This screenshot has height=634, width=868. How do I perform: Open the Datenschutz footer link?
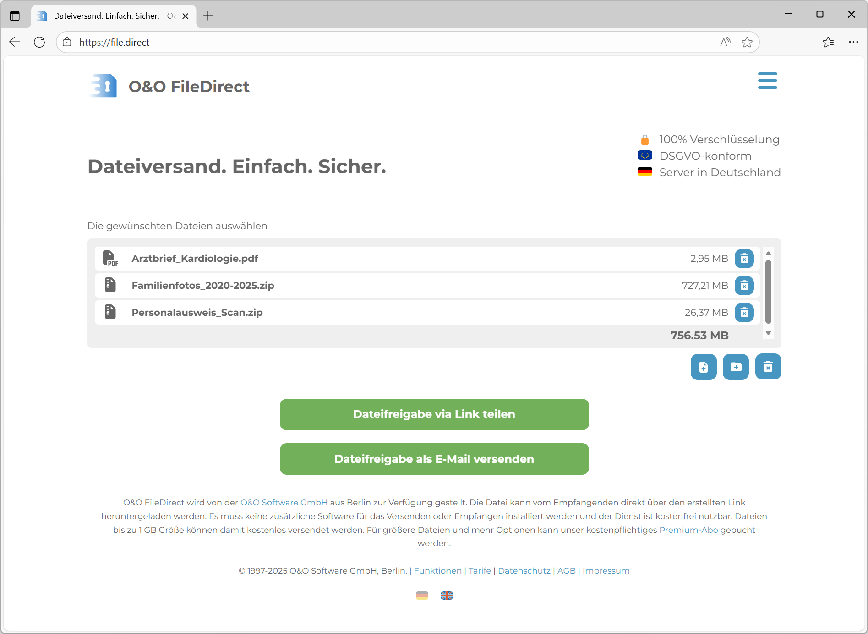(x=524, y=570)
